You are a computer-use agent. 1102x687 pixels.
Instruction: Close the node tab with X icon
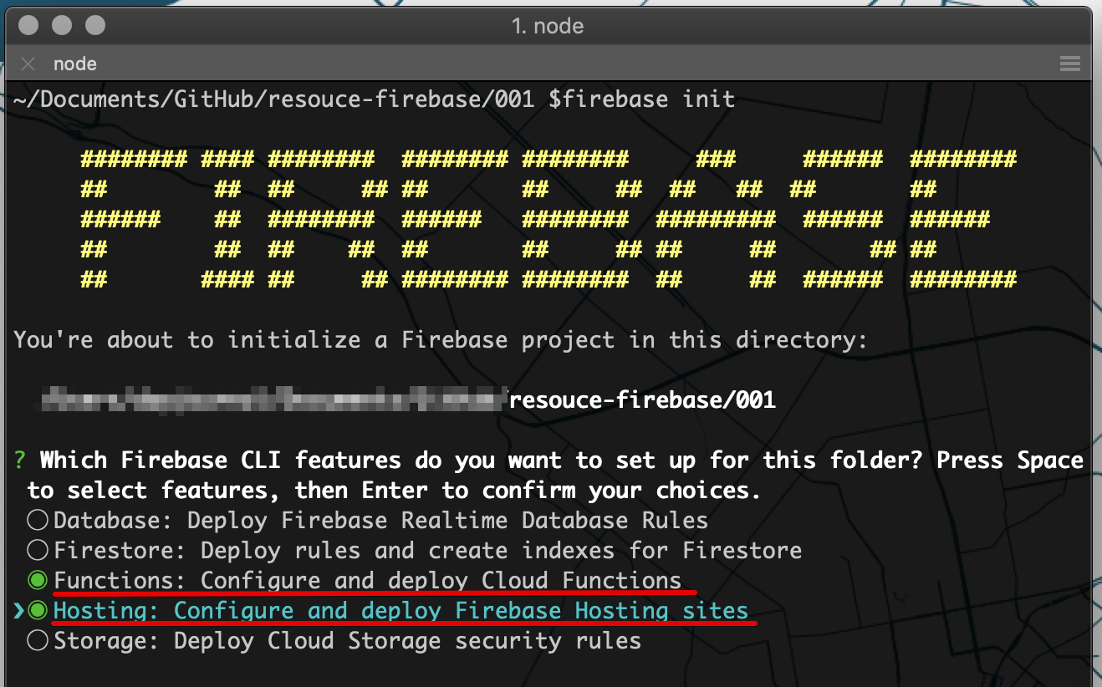coord(28,64)
